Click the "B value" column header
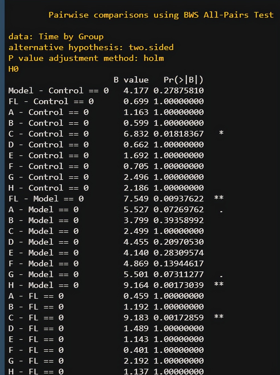 point(131,80)
